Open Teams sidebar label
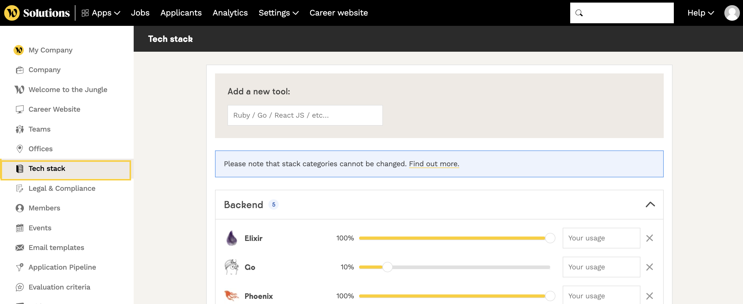 40,129
